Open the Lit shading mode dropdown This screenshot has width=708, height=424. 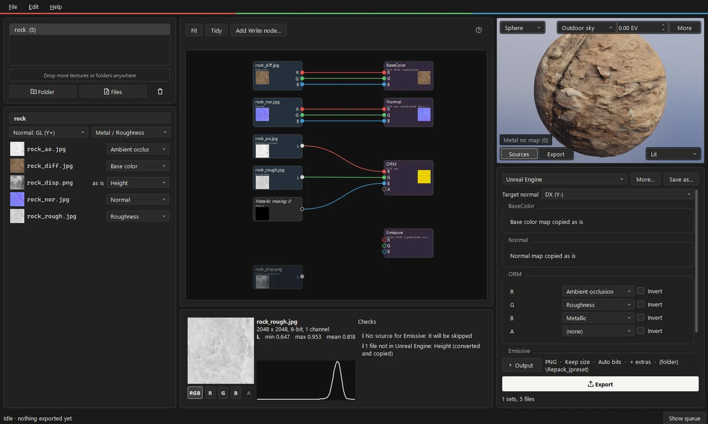click(674, 154)
